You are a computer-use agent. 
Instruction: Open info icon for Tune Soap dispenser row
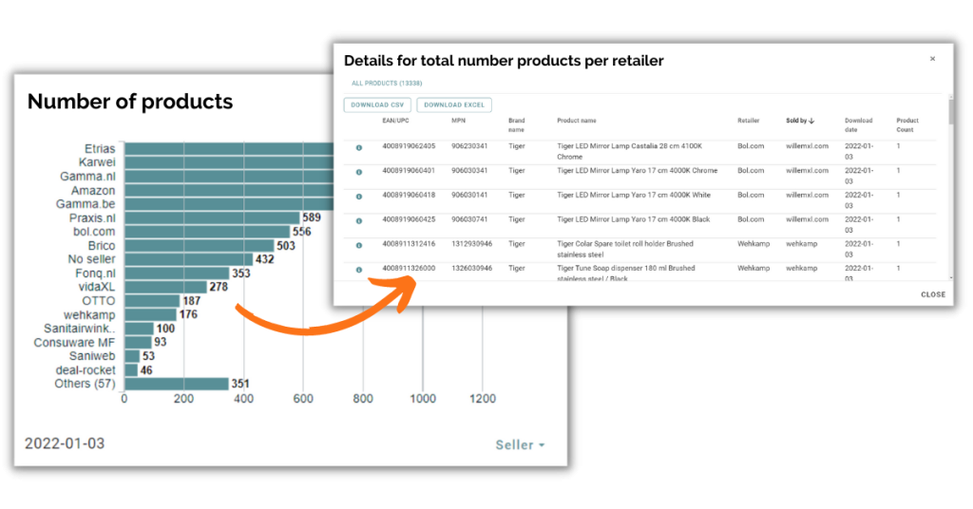click(x=359, y=270)
